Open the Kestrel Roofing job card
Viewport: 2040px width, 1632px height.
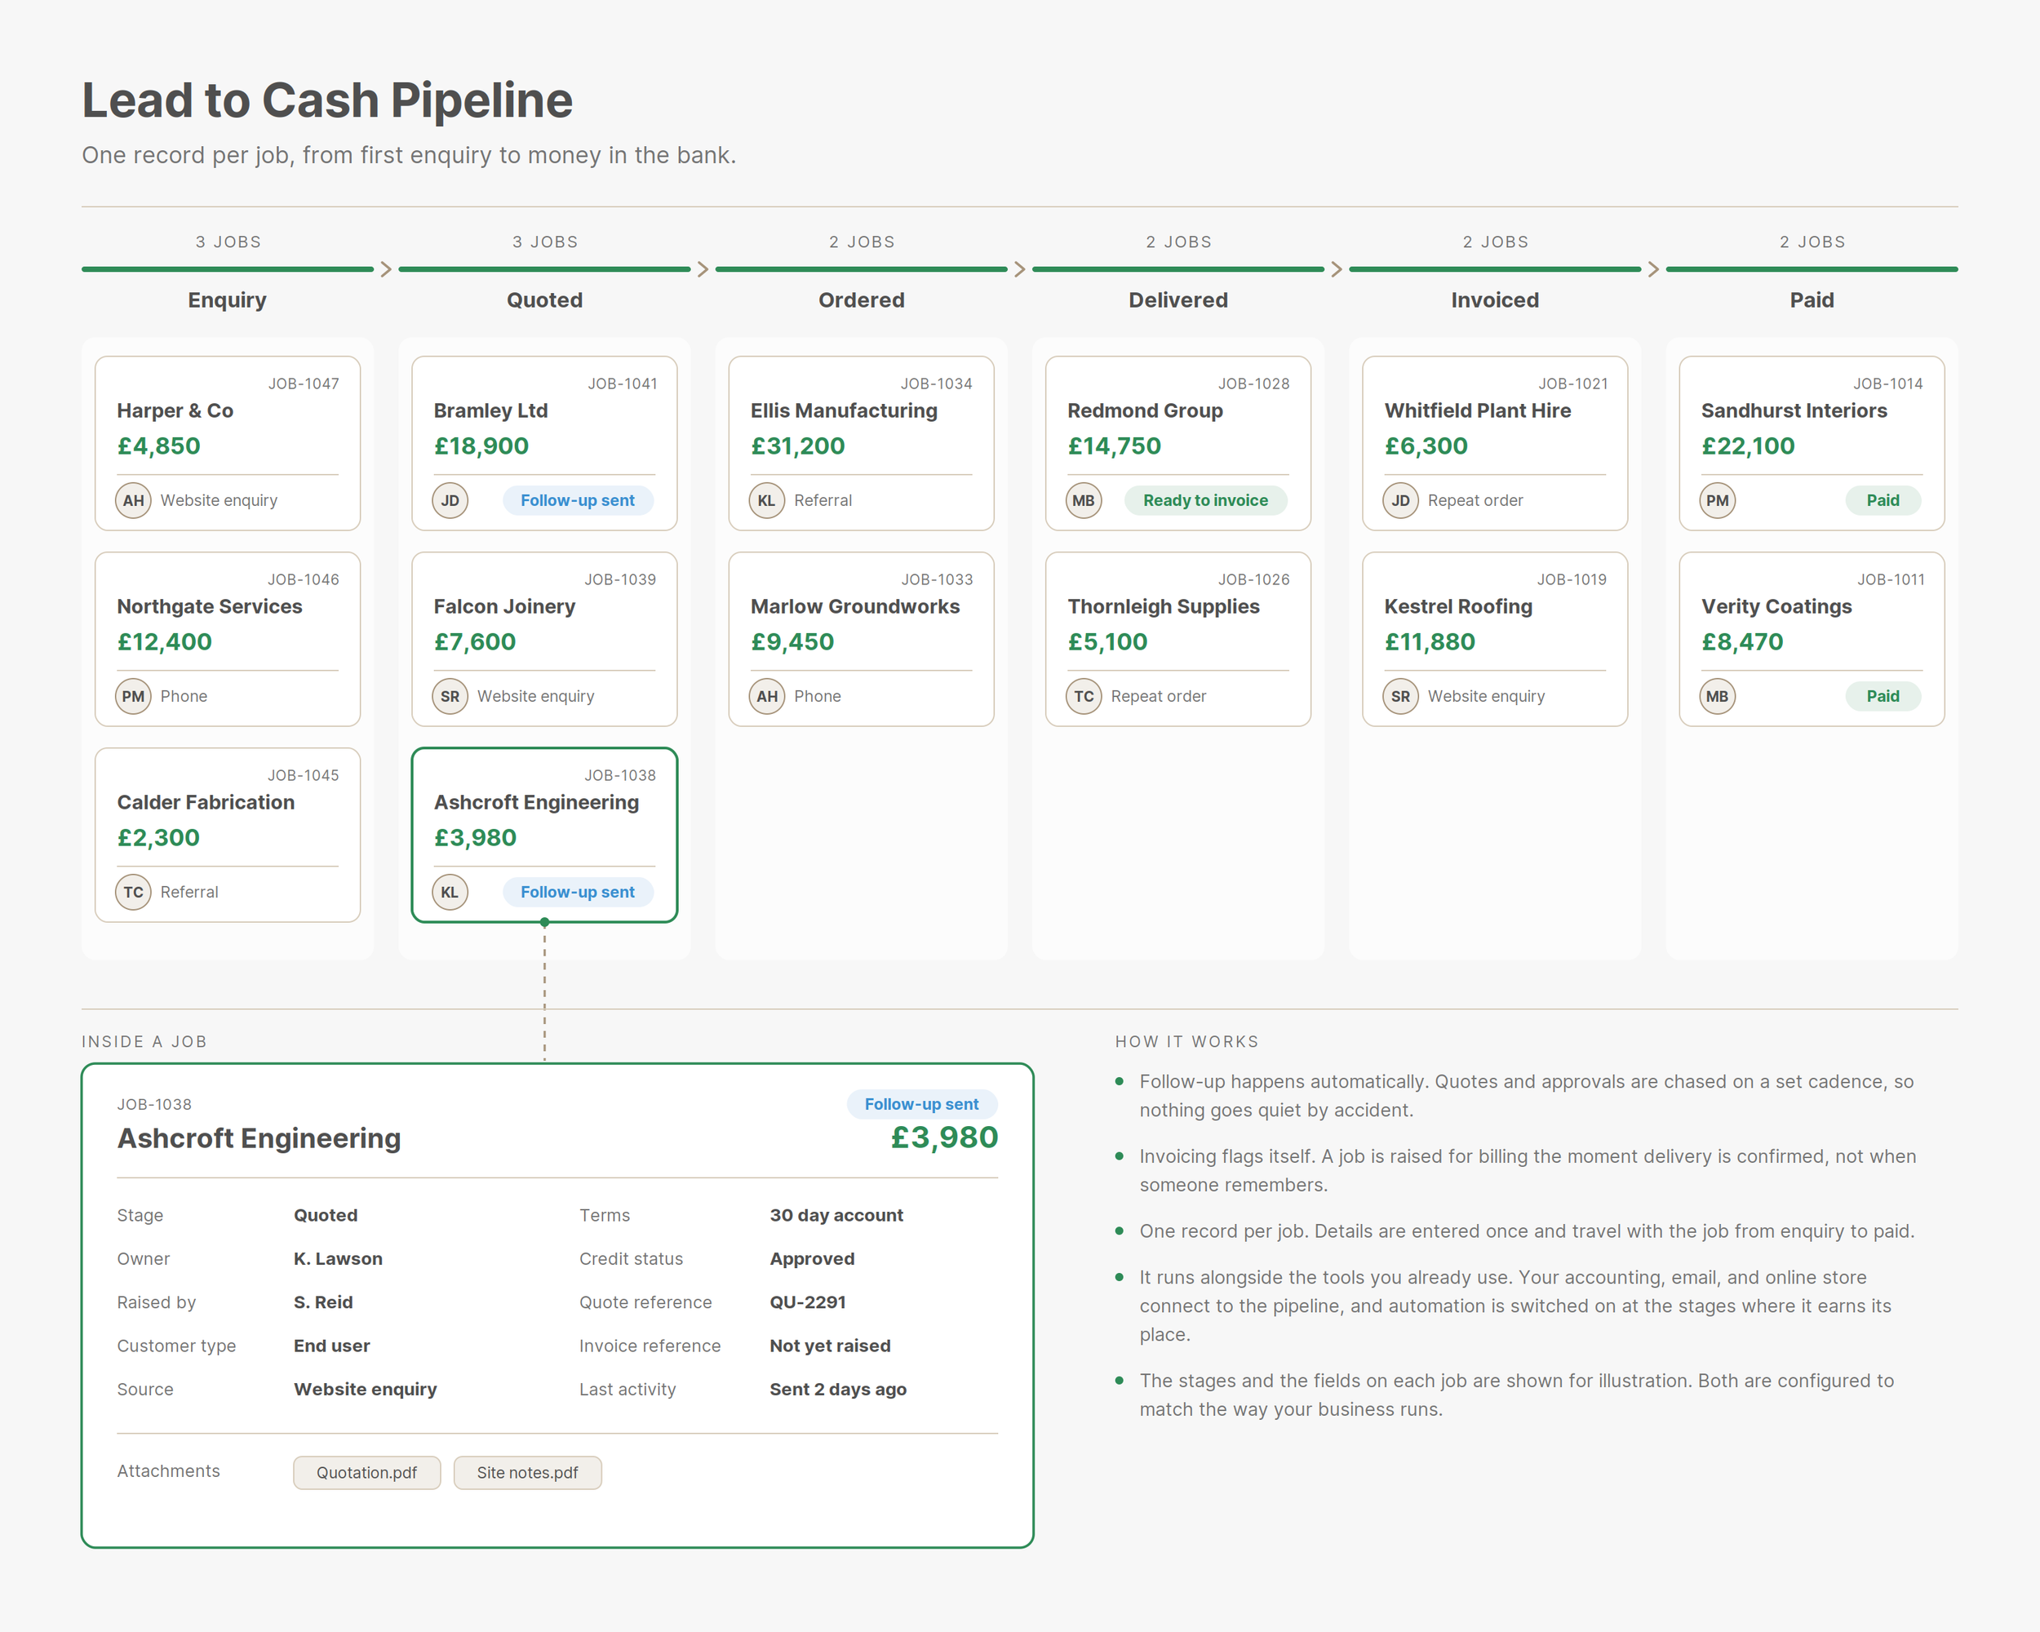(x=1495, y=639)
